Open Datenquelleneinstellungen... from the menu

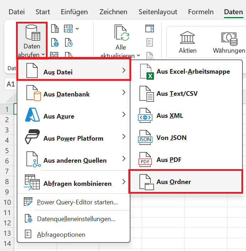74,219
